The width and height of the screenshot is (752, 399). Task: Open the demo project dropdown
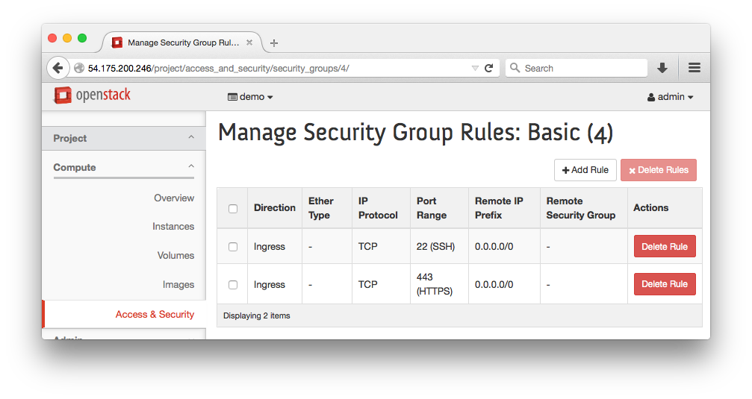pos(250,97)
